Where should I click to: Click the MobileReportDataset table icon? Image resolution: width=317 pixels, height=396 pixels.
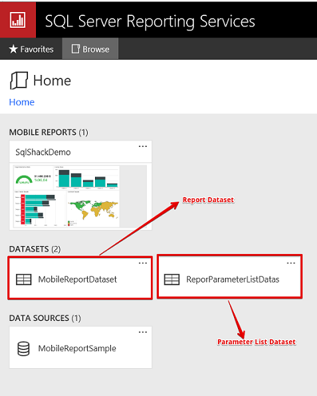pyautogui.click(x=23, y=279)
